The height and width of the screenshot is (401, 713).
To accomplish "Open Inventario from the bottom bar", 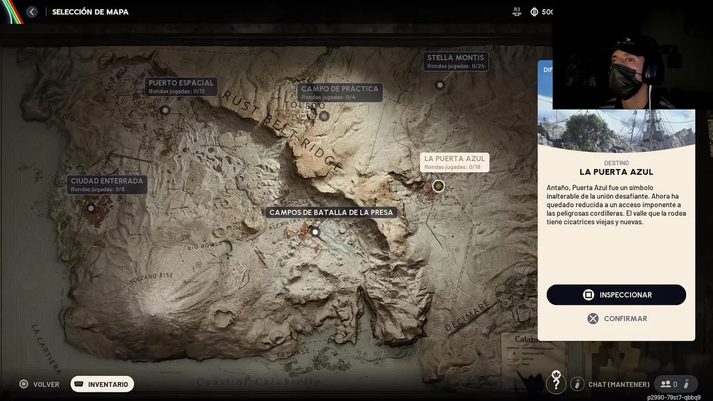I will pyautogui.click(x=102, y=384).
